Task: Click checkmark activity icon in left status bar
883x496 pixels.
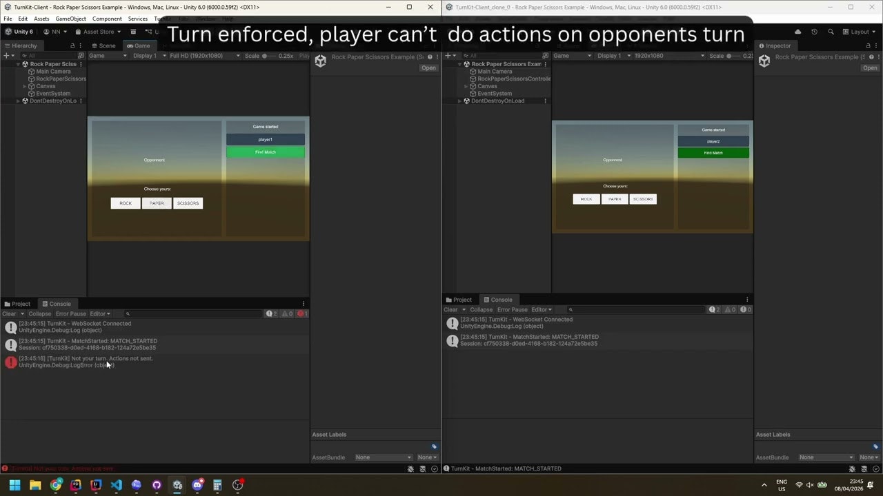Action: tap(434, 468)
